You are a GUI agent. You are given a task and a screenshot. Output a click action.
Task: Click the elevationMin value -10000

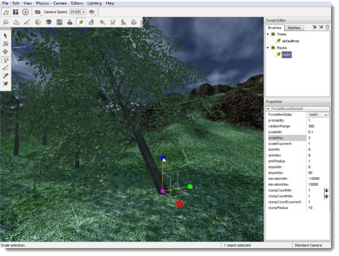[x=314, y=179]
